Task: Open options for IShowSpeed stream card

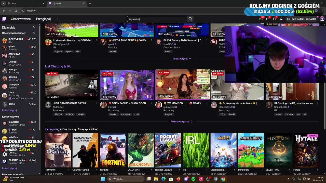Action: 96,40
